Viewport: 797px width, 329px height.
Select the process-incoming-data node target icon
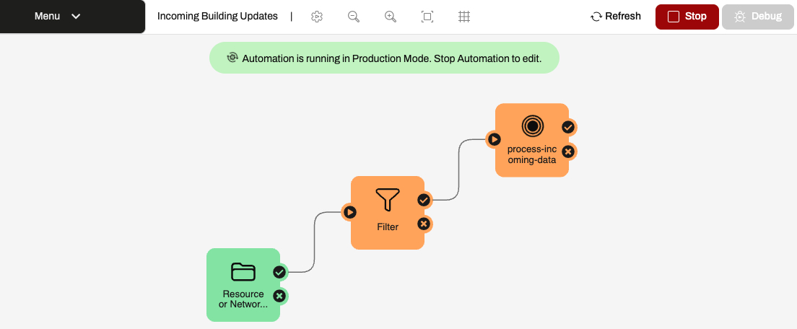532,126
